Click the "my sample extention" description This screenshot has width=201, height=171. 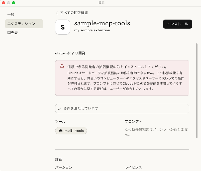coord(92,30)
